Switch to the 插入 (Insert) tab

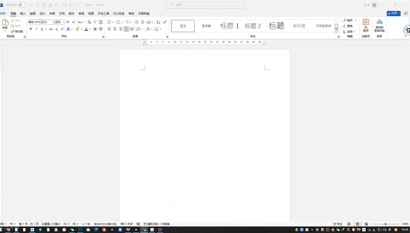[23, 14]
